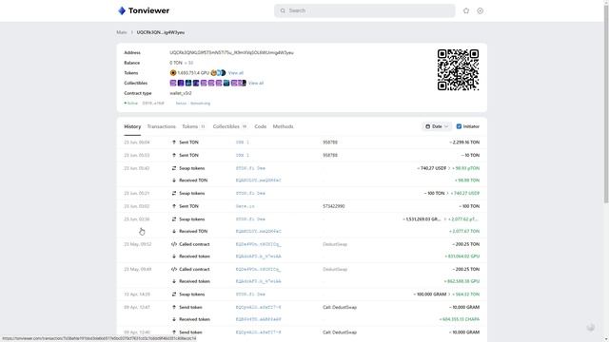
Task: Click the down-arrow icon on the +98.88 TON row
Action: [174, 180]
